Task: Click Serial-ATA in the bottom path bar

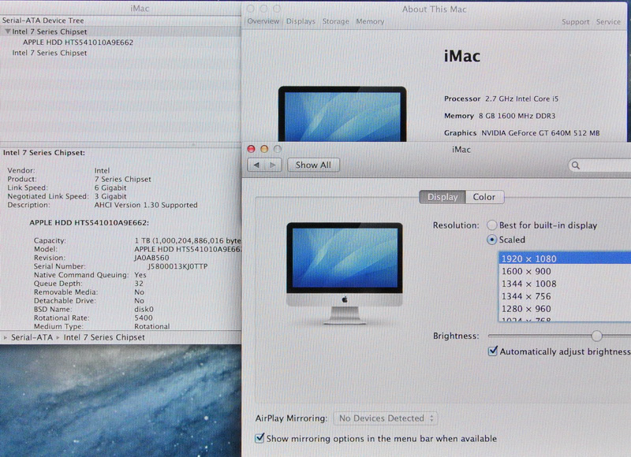Action: [32, 337]
